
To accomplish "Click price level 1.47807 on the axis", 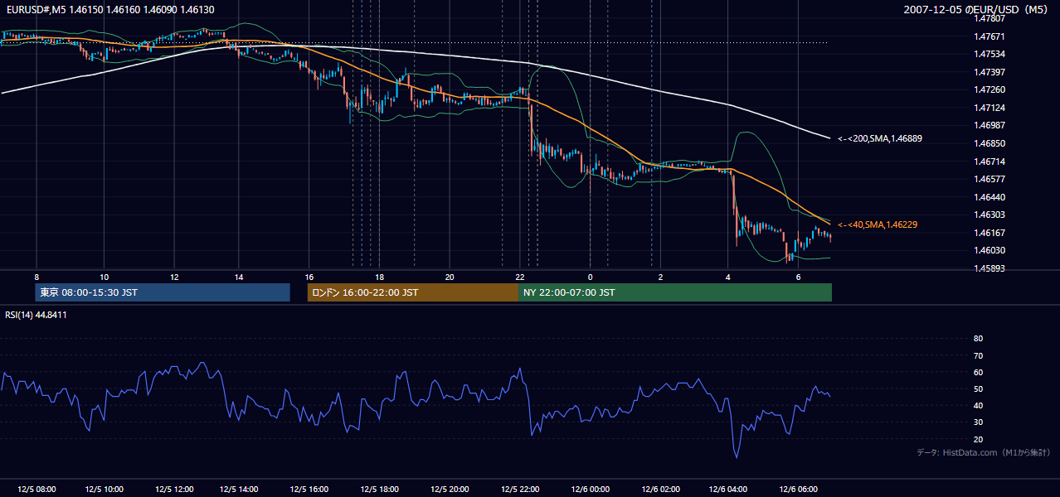I will [x=989, y=18].
